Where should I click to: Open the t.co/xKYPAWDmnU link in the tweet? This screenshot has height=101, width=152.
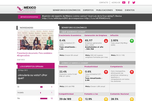pyautogui.click(x=97, y=18)
